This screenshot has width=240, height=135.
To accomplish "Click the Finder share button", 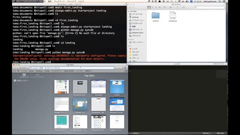I will [x=177, y=7].
